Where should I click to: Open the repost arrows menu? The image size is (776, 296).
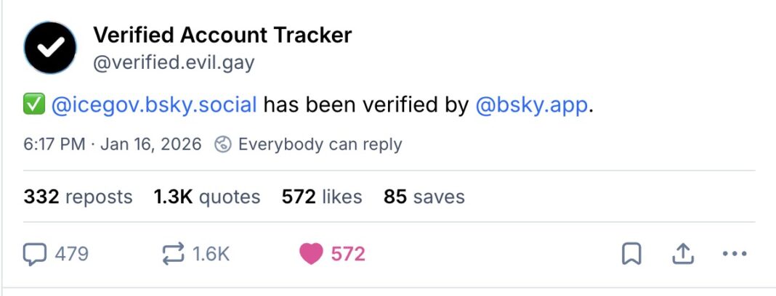click(174, 254)
